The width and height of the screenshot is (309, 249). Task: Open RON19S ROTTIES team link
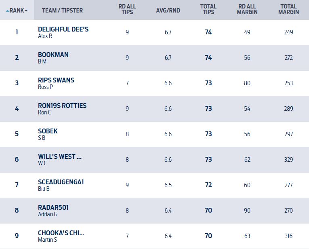(62, 106)
